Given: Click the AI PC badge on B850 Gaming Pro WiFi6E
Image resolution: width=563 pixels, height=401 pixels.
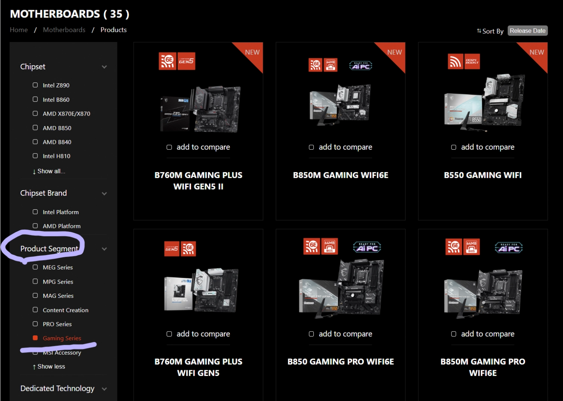Looking at the screenshot, I should pos(367,247).
